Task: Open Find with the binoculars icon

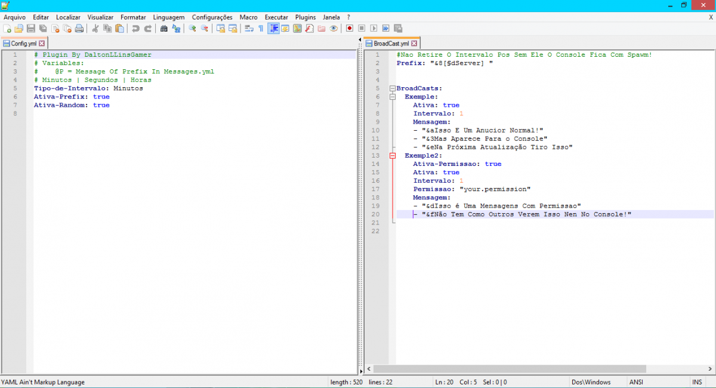Action: tap(164, 28)
